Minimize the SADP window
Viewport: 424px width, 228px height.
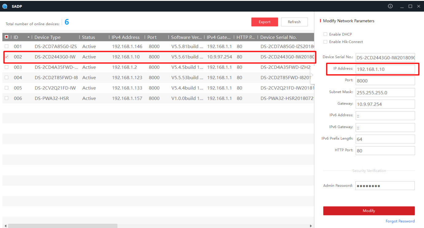point(402,6)
